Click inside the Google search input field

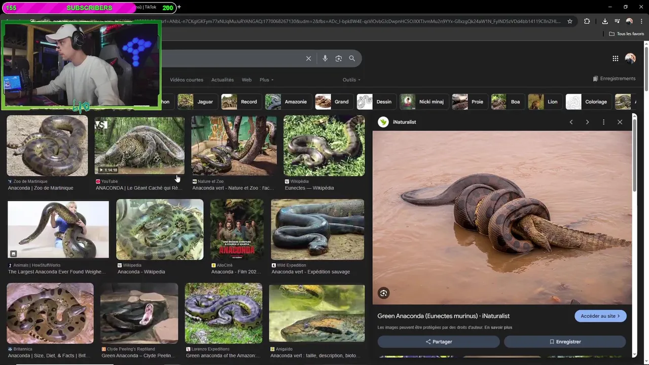(x=231, y=58)
